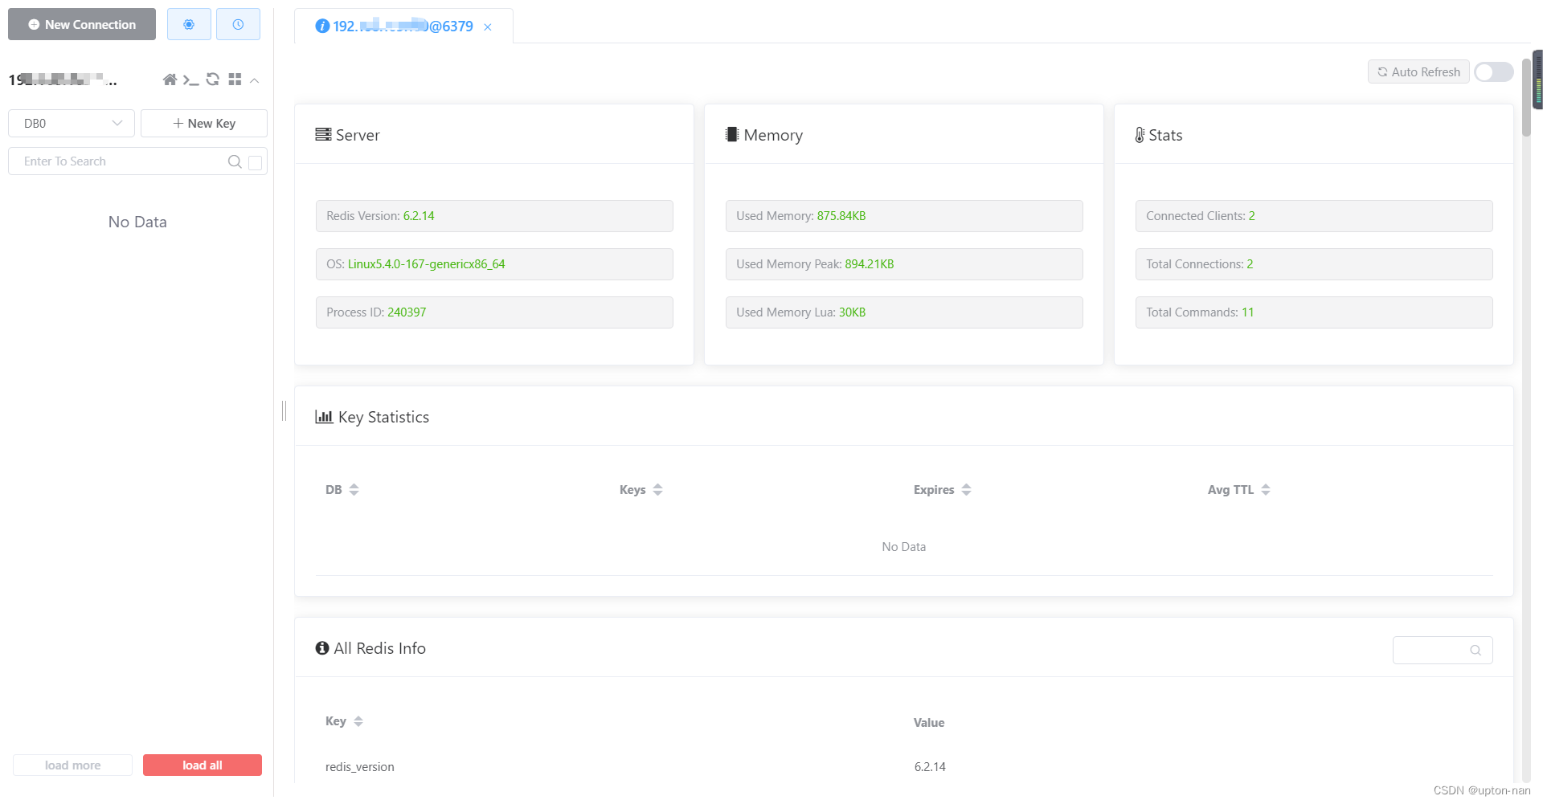
Task: Click the Value column header
Action: tap(929, 722)
